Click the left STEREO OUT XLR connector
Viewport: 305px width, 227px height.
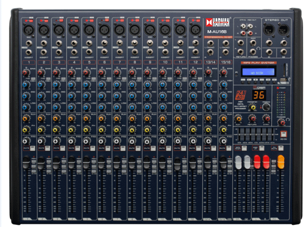coord(269,30)
